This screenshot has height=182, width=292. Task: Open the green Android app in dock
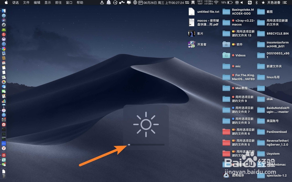tap(4, 30)
